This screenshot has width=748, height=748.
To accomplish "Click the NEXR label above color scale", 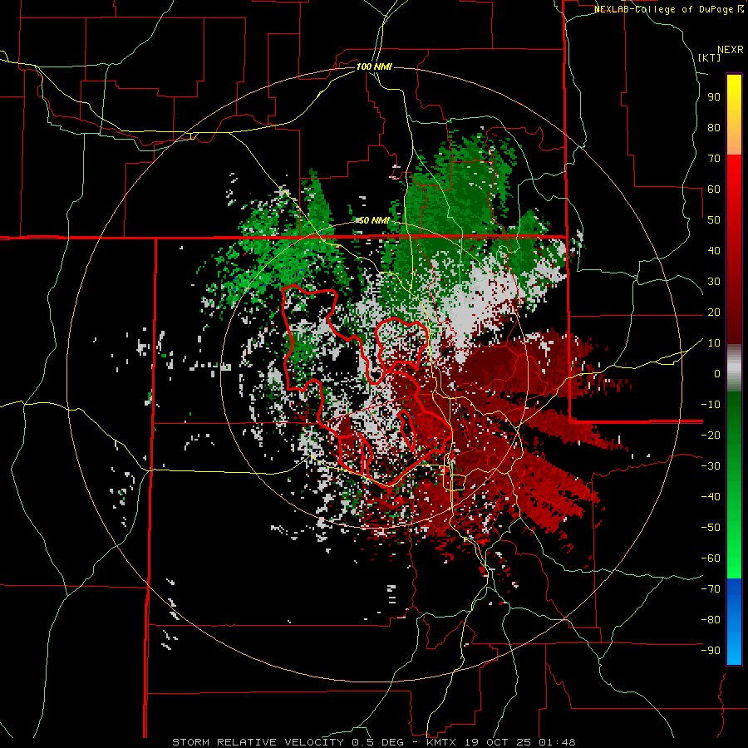I will [731, 50].
